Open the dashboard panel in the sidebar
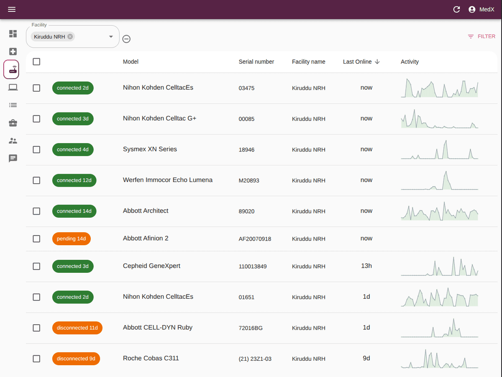Screen dimensions: 502x377 tap(13, 33)
